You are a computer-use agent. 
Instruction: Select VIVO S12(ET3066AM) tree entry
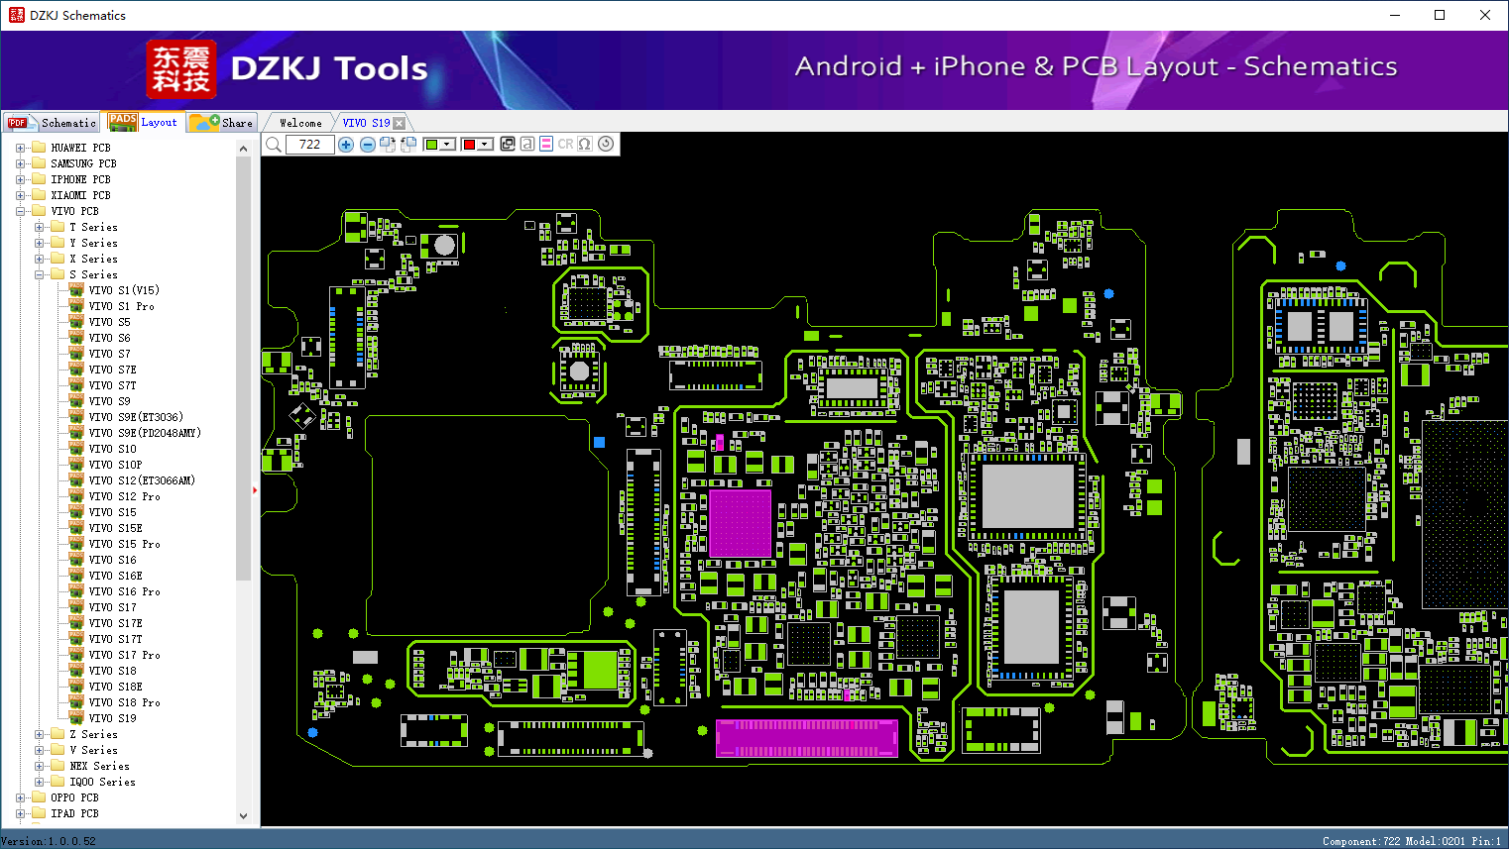tap(142, 480)
